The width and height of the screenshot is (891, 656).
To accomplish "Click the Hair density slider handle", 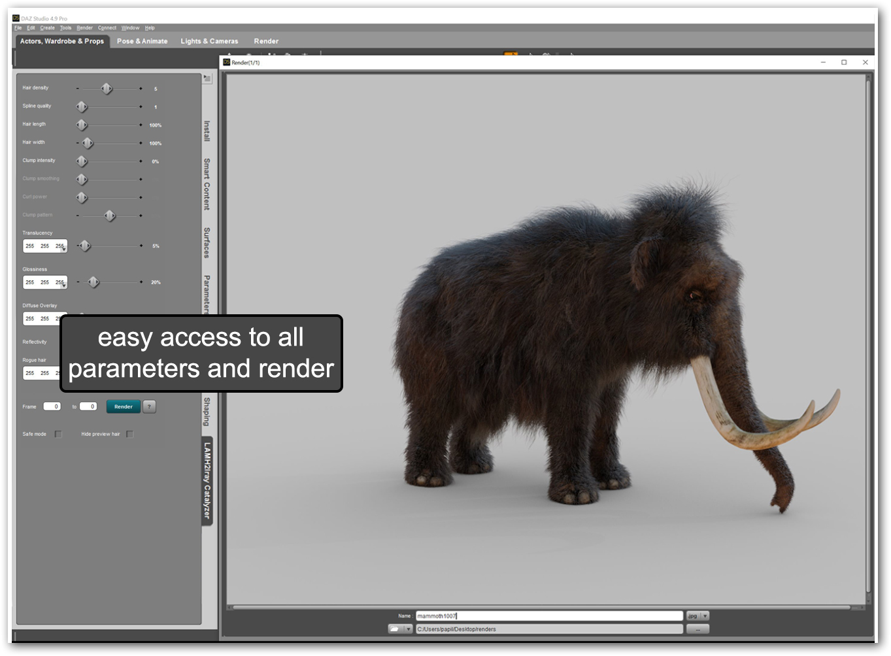I will 107,88.
